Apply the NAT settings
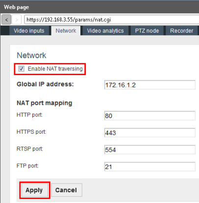 click(x=35, y=190)
